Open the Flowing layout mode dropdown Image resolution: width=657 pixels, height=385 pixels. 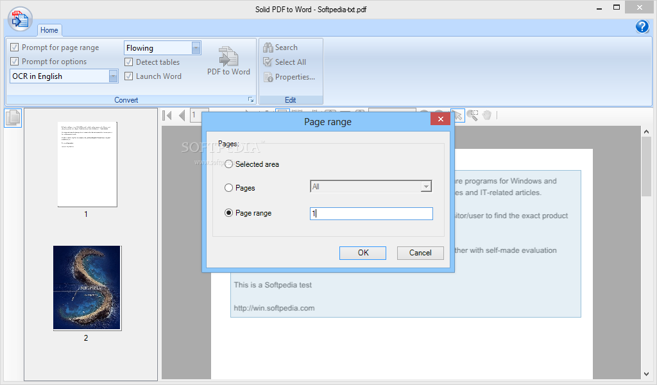[196, 47]
